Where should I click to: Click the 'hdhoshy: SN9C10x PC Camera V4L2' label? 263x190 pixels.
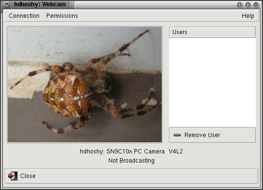tap(131, 152)
